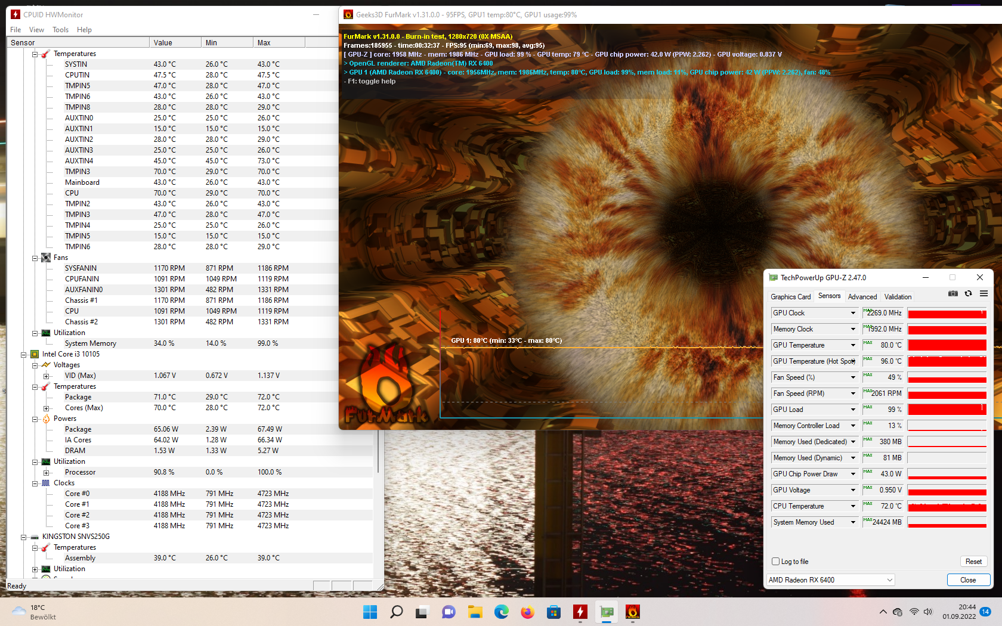Launch Firefox from the taskbar
This screenshot has height=626, width=1002.
[527, 612]
